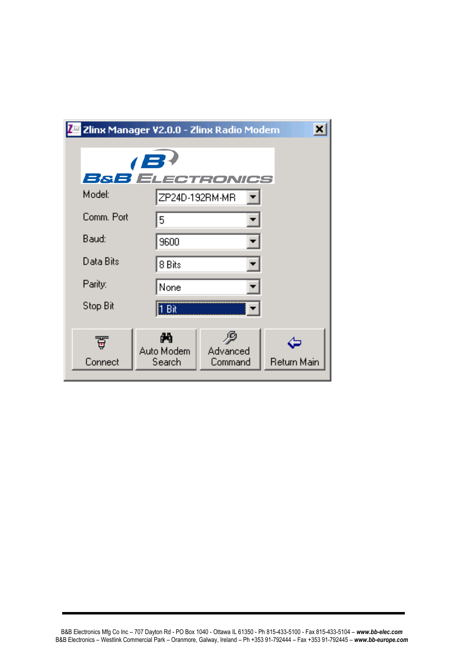Click the Connect button label
Image resolution: width=467 pixels, height=664 pixels.
tap(102, 362)
